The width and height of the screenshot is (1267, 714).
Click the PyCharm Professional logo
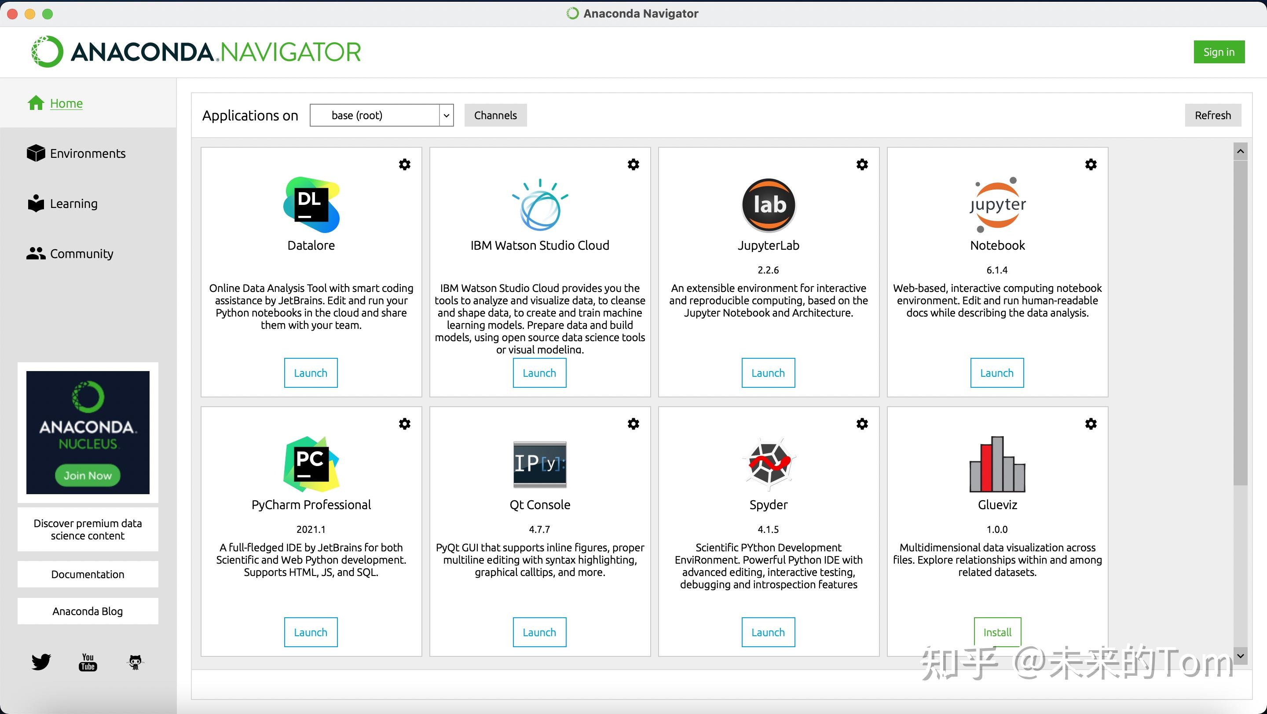tap(311, 464)
